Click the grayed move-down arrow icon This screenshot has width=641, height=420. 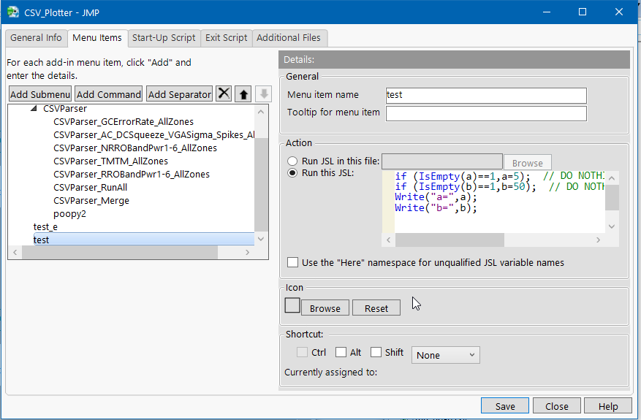click(x=264, y=94)
